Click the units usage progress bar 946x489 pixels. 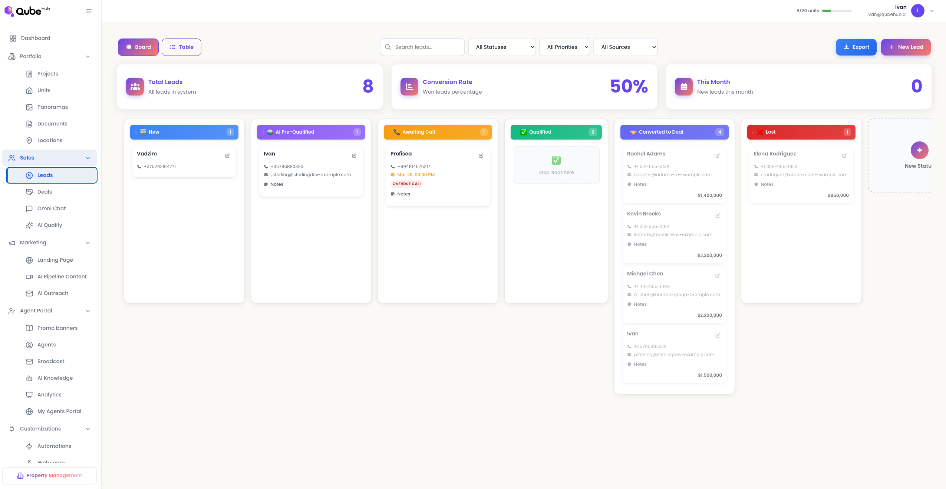(x=837, y=11)
